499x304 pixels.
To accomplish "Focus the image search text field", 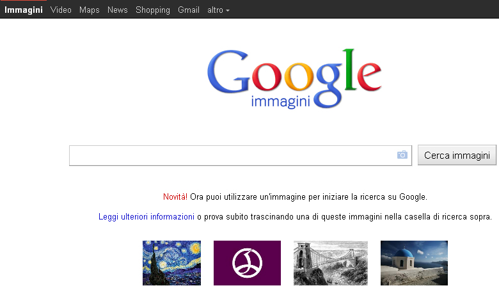I will point(241,156).
